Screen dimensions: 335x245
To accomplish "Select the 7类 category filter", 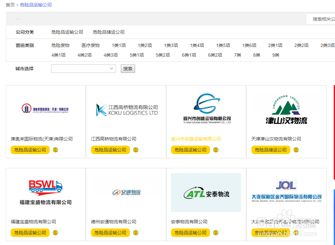I will [237, 55].
